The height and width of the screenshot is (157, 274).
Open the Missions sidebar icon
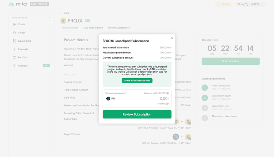[x=15, y=66]
